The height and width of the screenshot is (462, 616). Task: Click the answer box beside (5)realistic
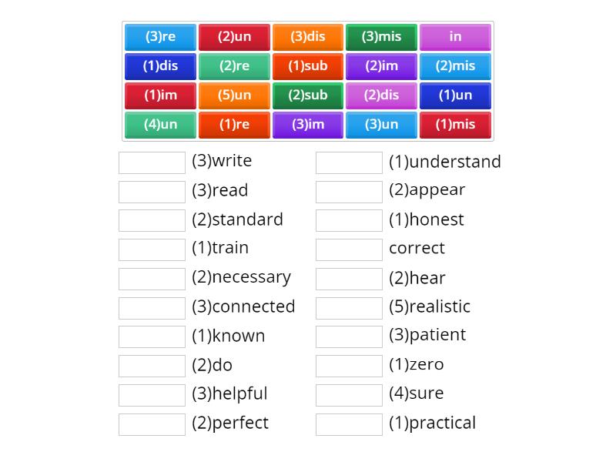(349, 307)
